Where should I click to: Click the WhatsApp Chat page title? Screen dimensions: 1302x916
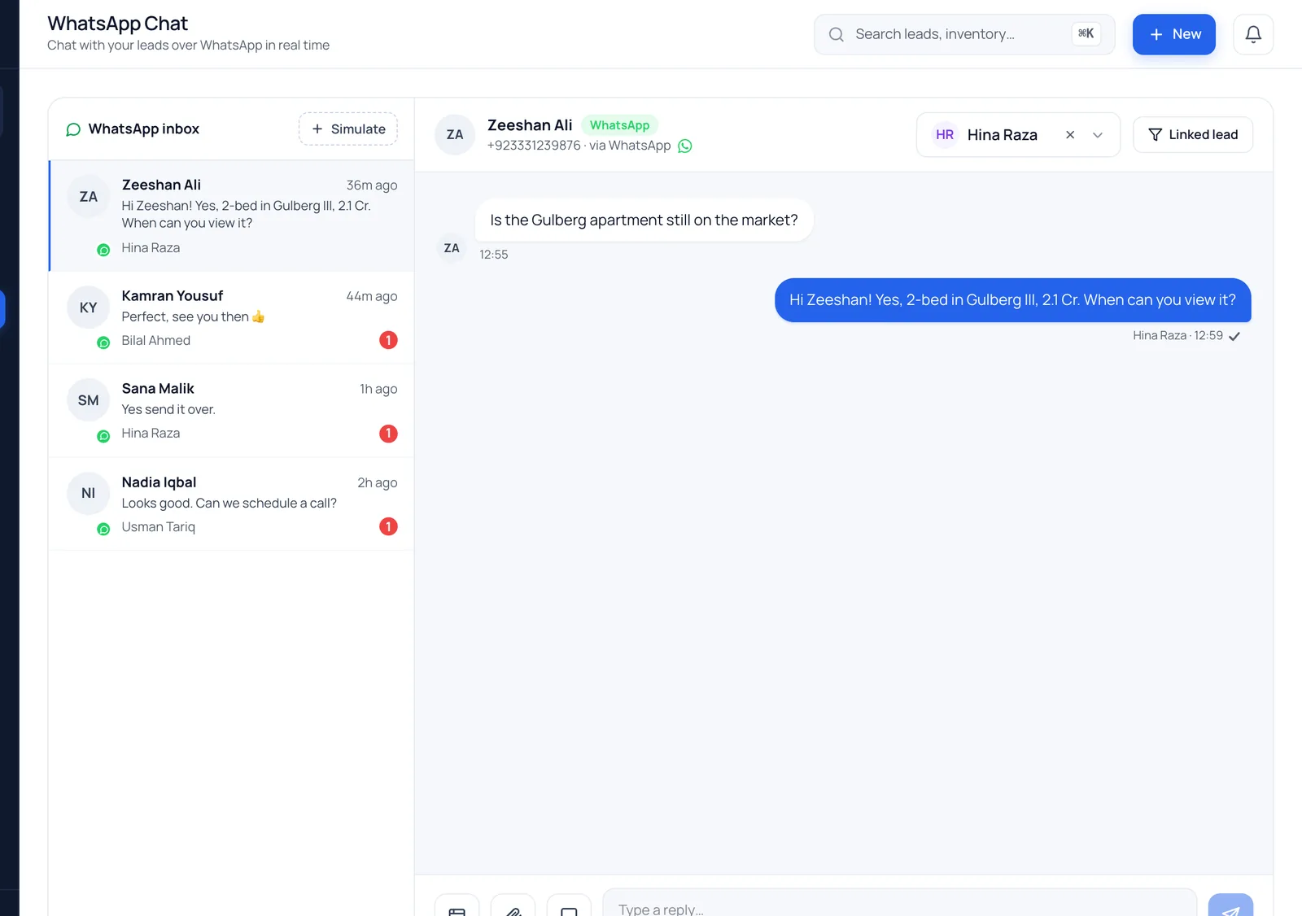point(118,24)
